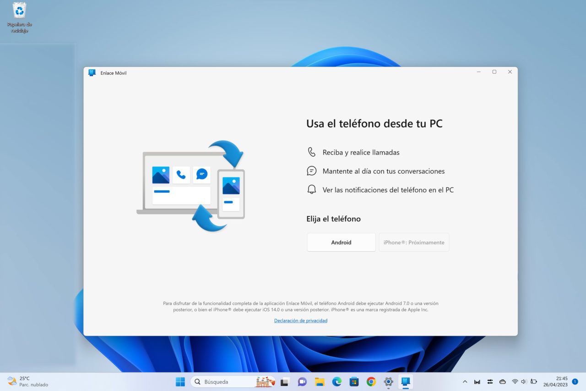
Task: Open the Papelera de reciclaje desktop icon
Action: coord(19,18)
